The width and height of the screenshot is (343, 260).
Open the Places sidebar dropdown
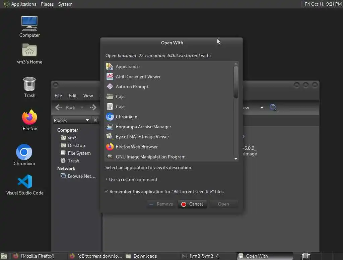coord(72,120)
